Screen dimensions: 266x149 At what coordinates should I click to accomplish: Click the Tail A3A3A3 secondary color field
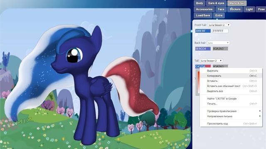pos(220,66)
